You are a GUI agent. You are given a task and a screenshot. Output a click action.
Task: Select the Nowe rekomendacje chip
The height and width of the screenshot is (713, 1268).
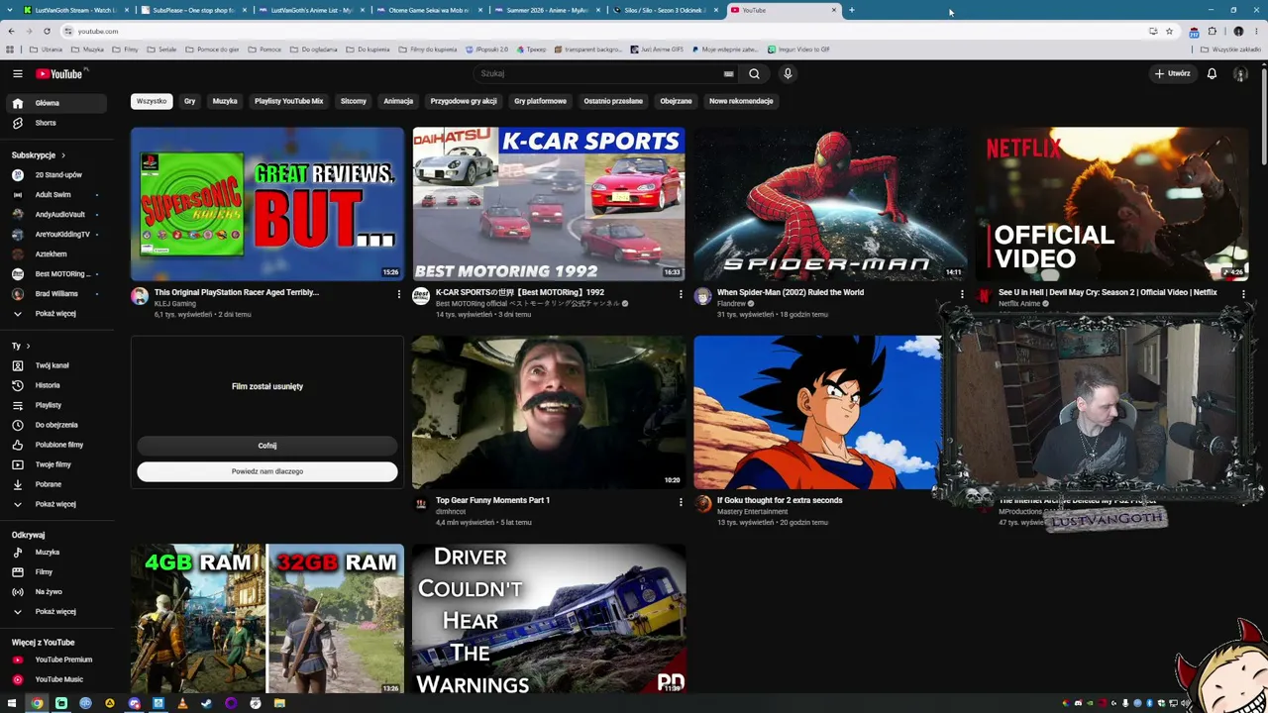tap(741, 101)
